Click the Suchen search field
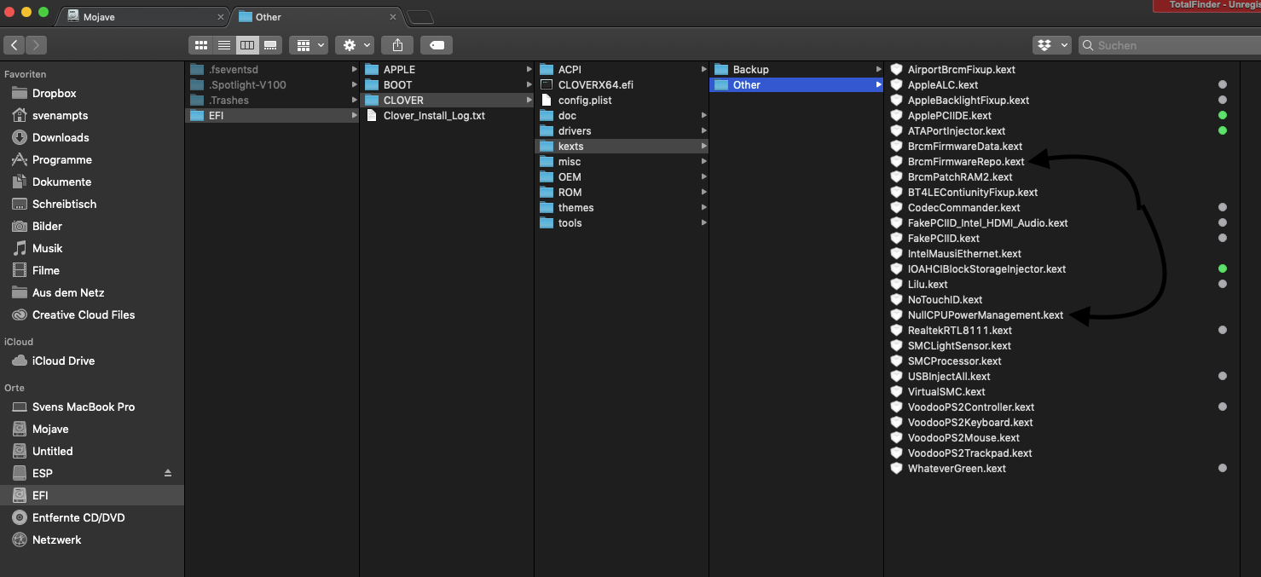The width and height of the screenshot is (1261, 577). 1169,45
